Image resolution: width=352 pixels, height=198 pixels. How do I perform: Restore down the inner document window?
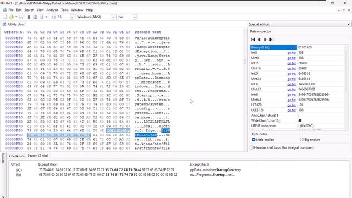pyautogui.click(x=343, y=10)
